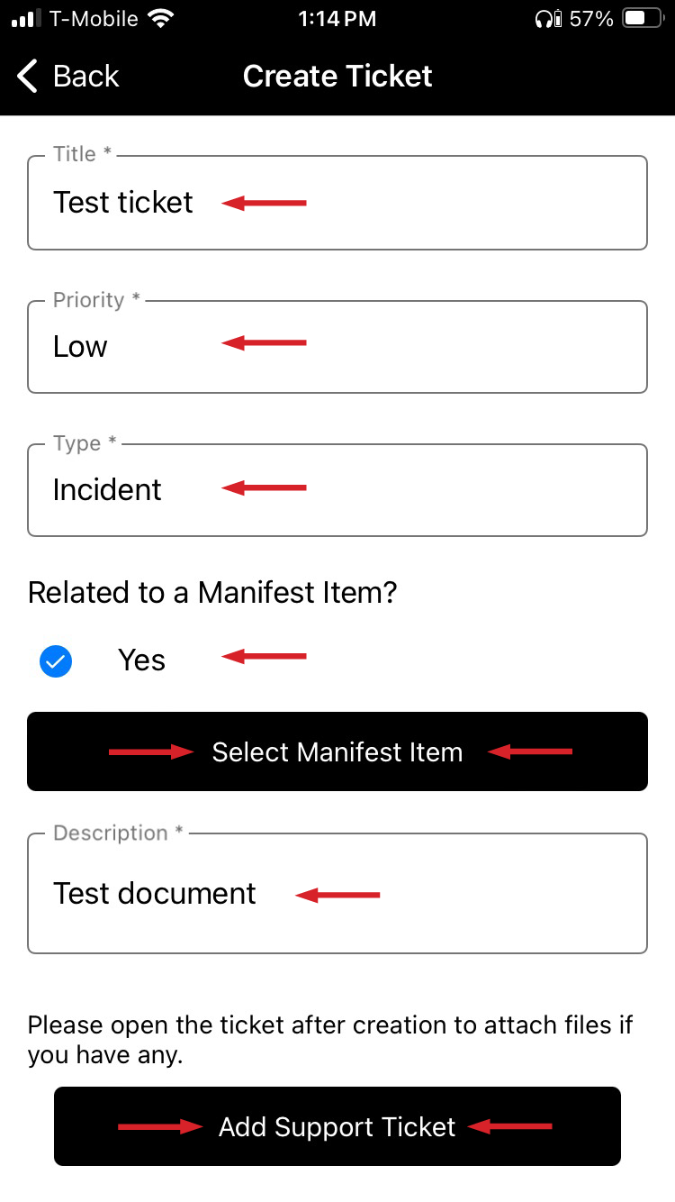Open the Priority dropdown showing Low
The image size is (675, 1202).
point(337,347)
